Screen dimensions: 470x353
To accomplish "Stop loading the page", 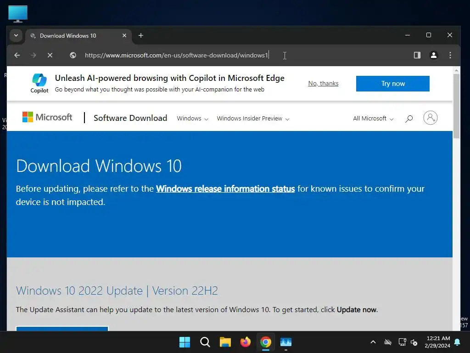I will click(50, 55).
